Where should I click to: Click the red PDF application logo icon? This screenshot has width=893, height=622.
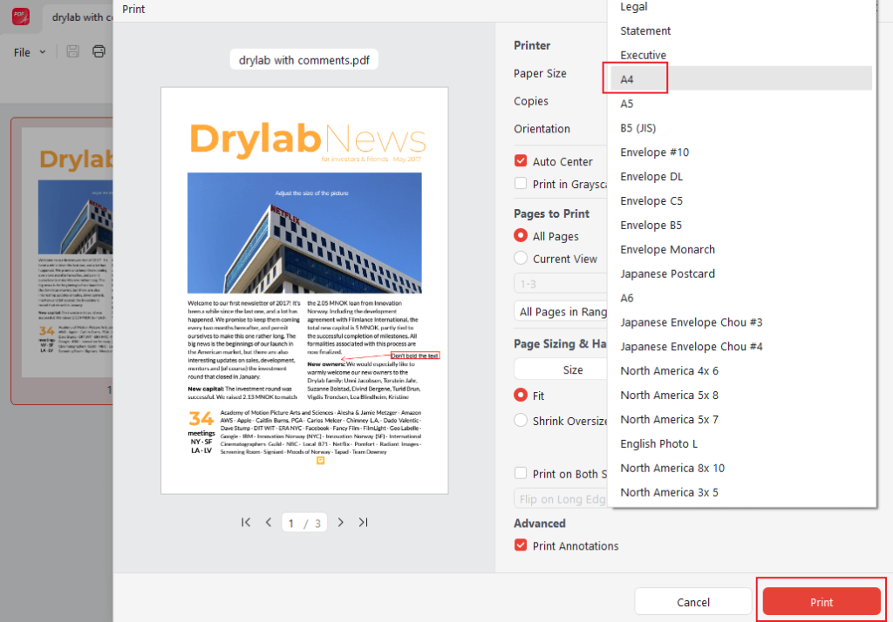(x=19, y=17)
